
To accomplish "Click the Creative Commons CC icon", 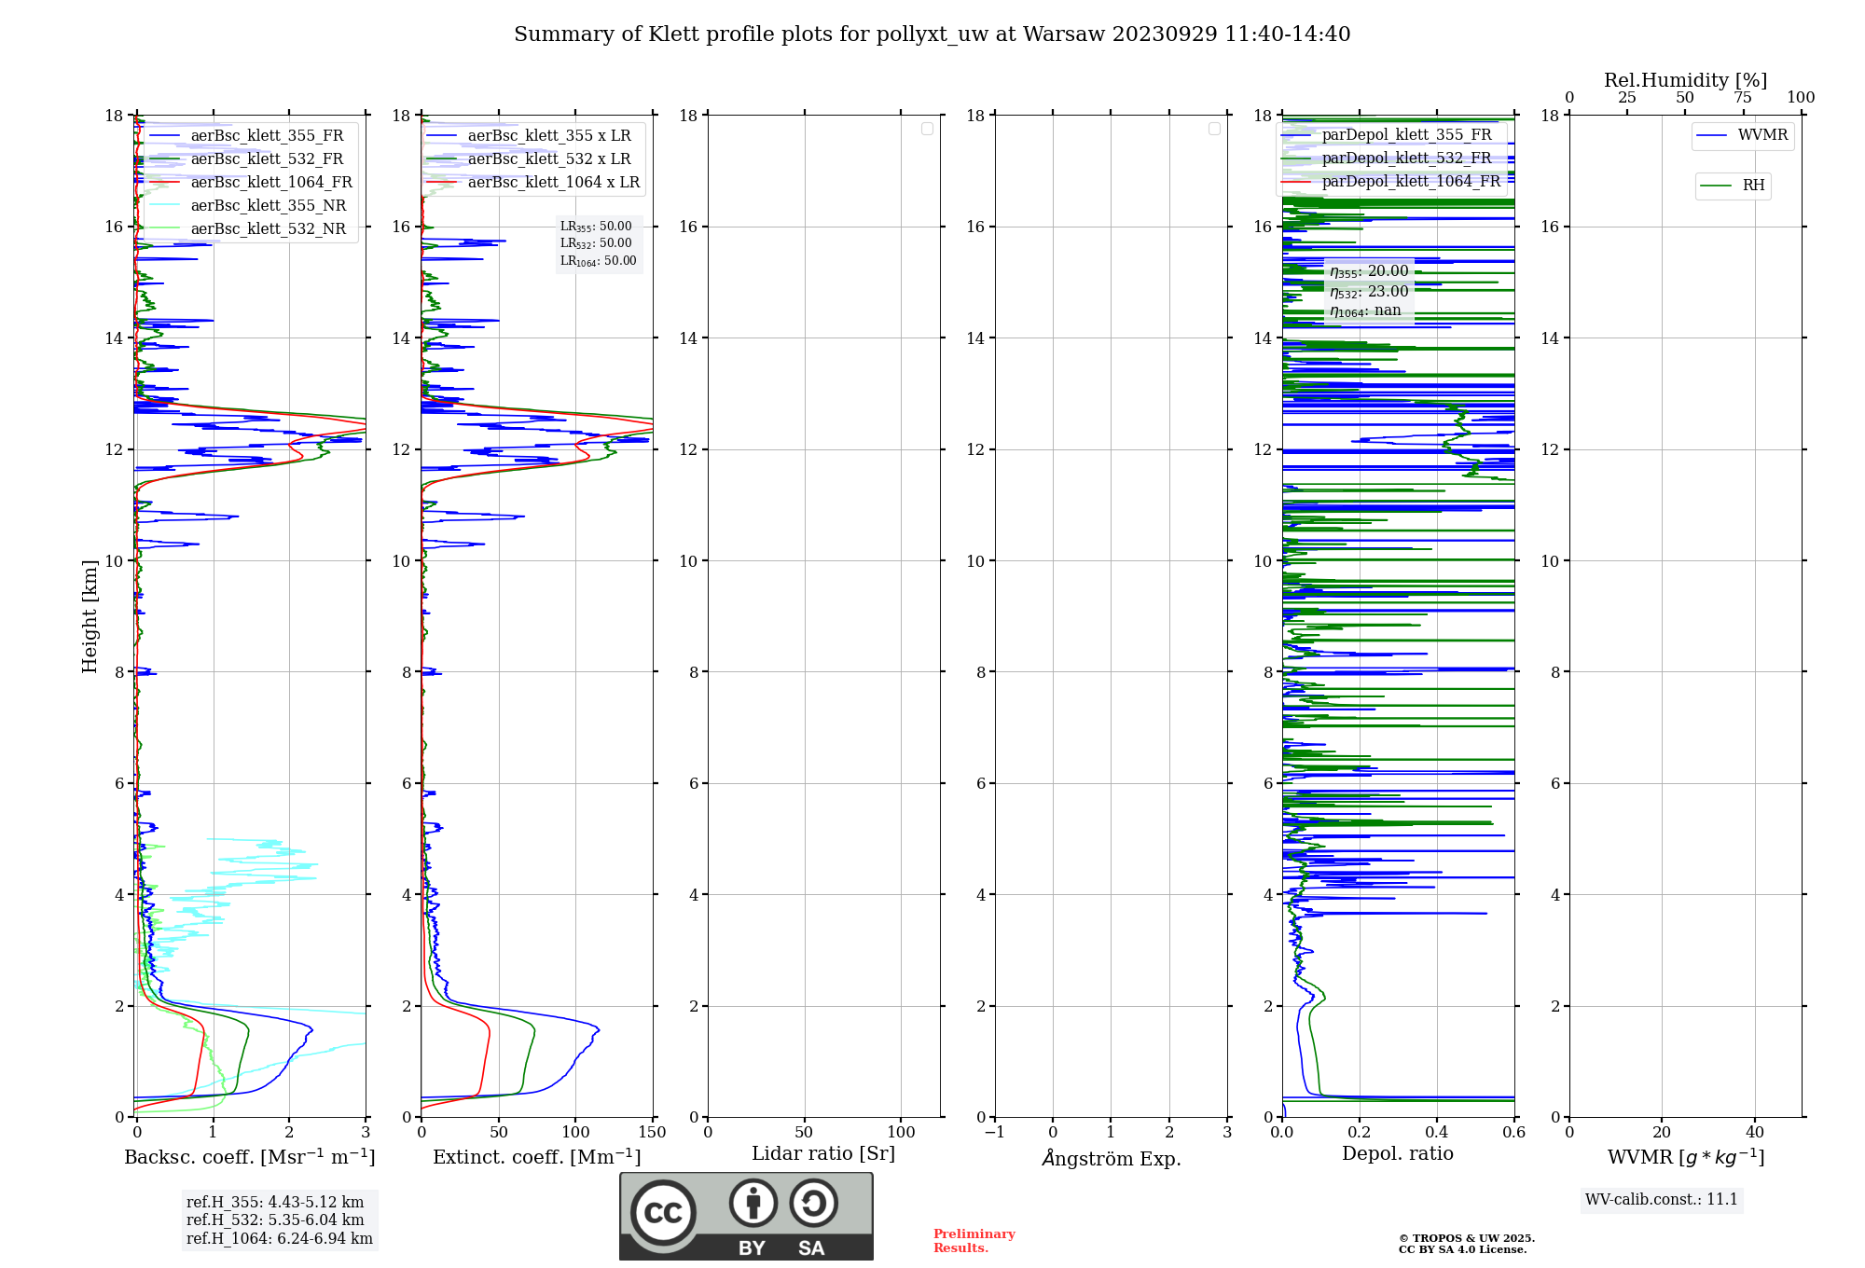I will click(663, 1212).
